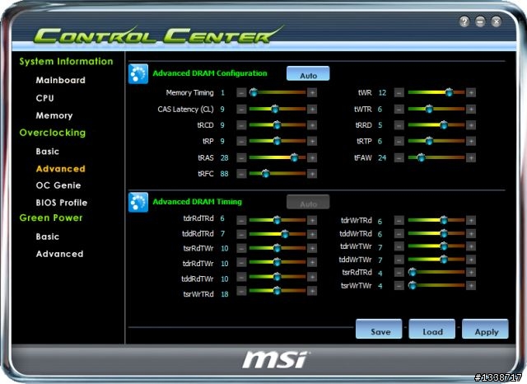This screenshot has height=384, width=527.
Task: Click the help question mark icon
Action: (464, 21)
